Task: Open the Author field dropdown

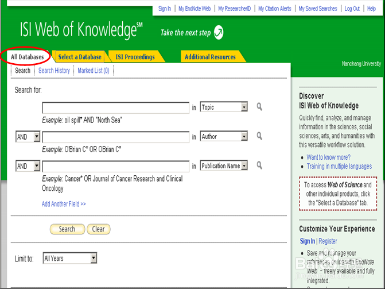Action: pos(224,136)
